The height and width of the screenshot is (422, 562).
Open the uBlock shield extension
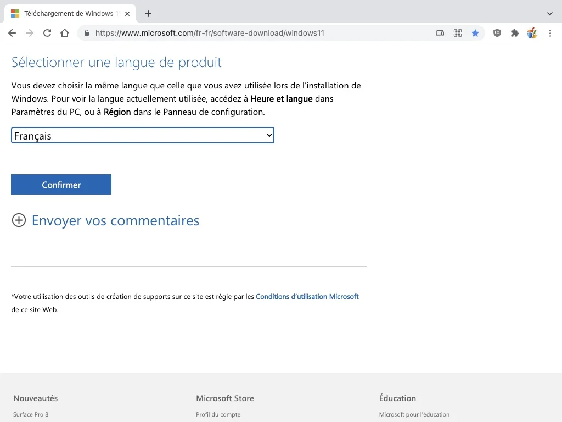coord(497,33)
